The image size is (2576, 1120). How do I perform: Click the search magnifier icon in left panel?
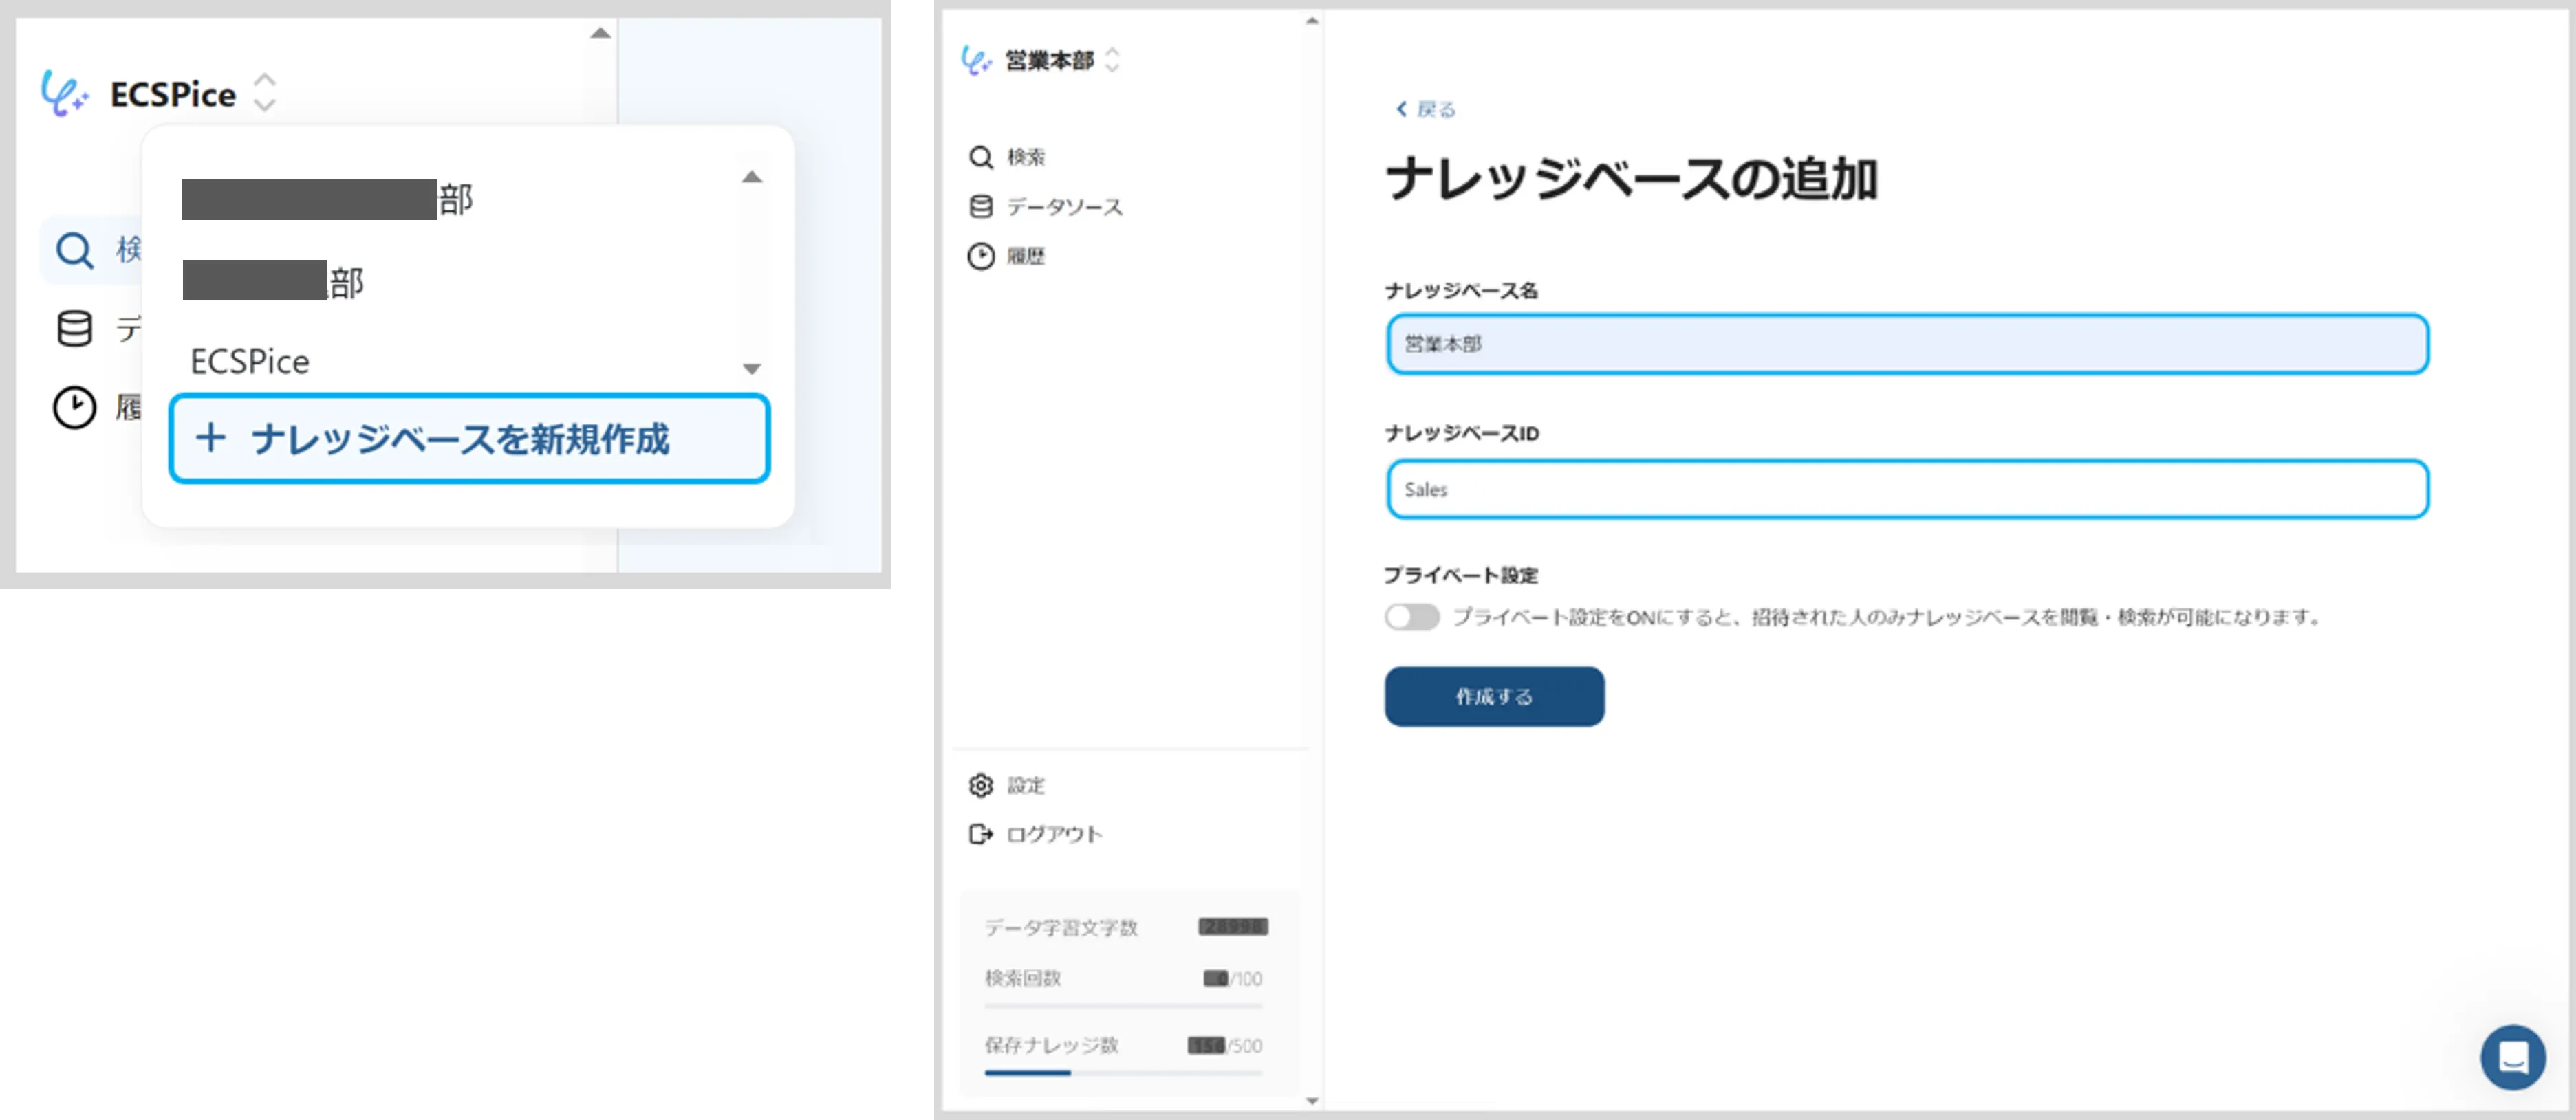pyautogui.click(x=74, y=250)
